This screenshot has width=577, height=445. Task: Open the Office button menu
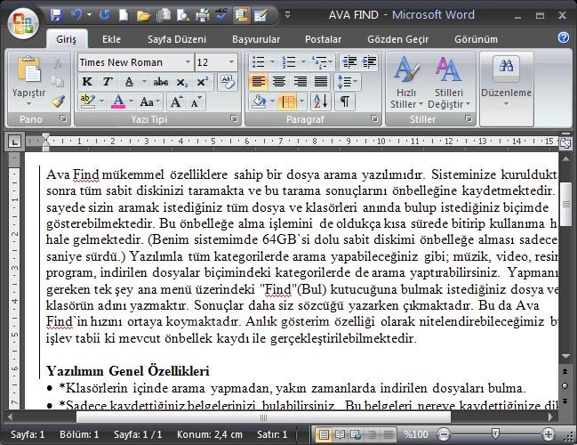coord(23,23)
